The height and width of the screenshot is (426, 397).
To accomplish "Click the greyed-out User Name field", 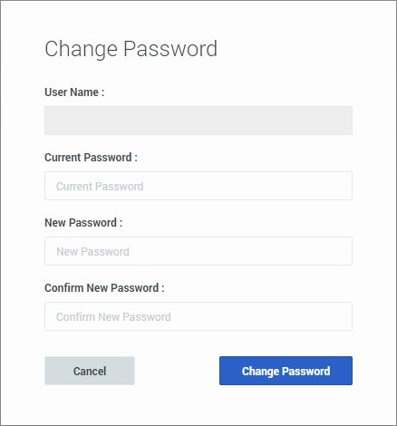I will tap(198, 121).
